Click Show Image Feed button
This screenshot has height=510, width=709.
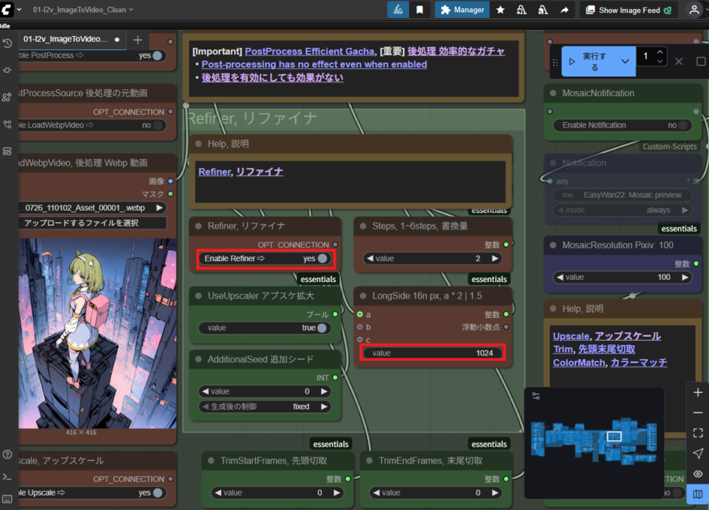pyautogui.click(x=629, y=10)
